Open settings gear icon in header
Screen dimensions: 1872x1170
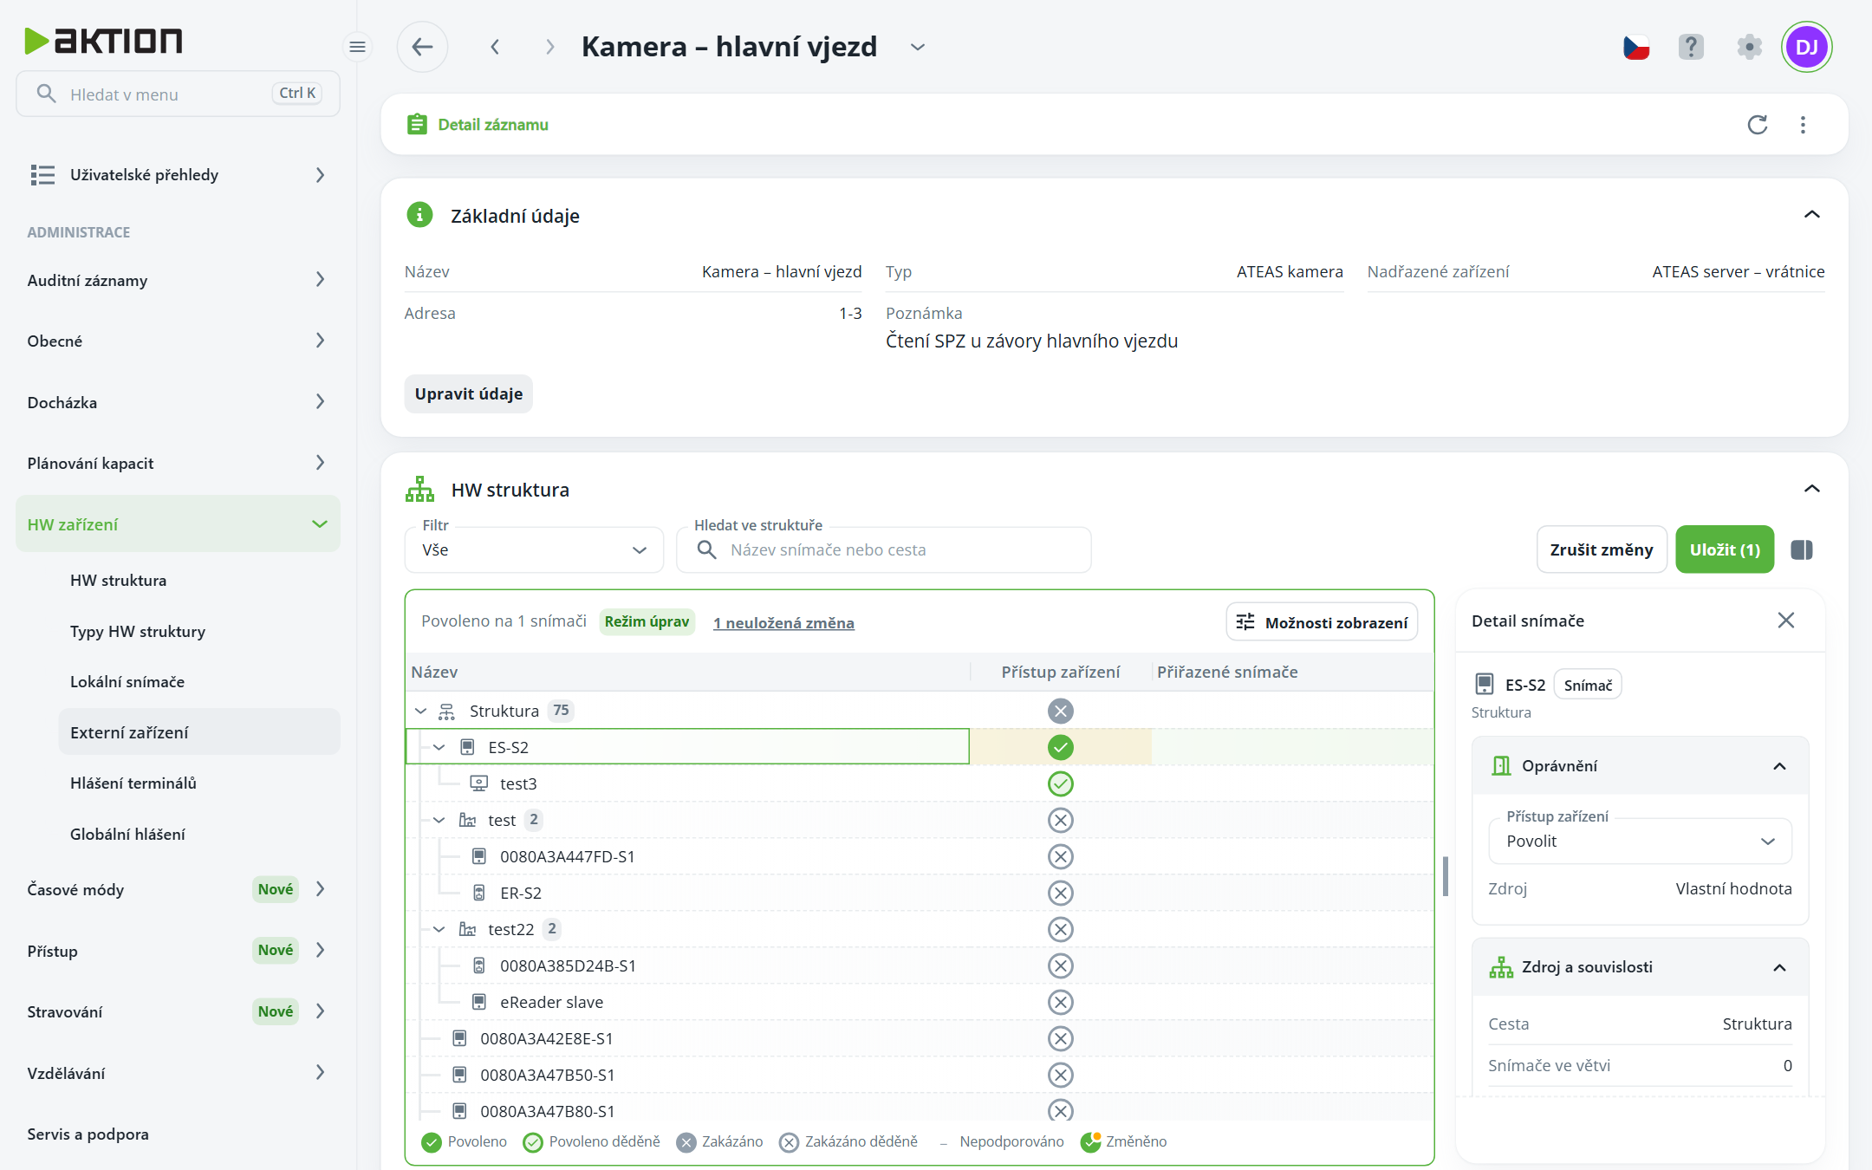1749,47
